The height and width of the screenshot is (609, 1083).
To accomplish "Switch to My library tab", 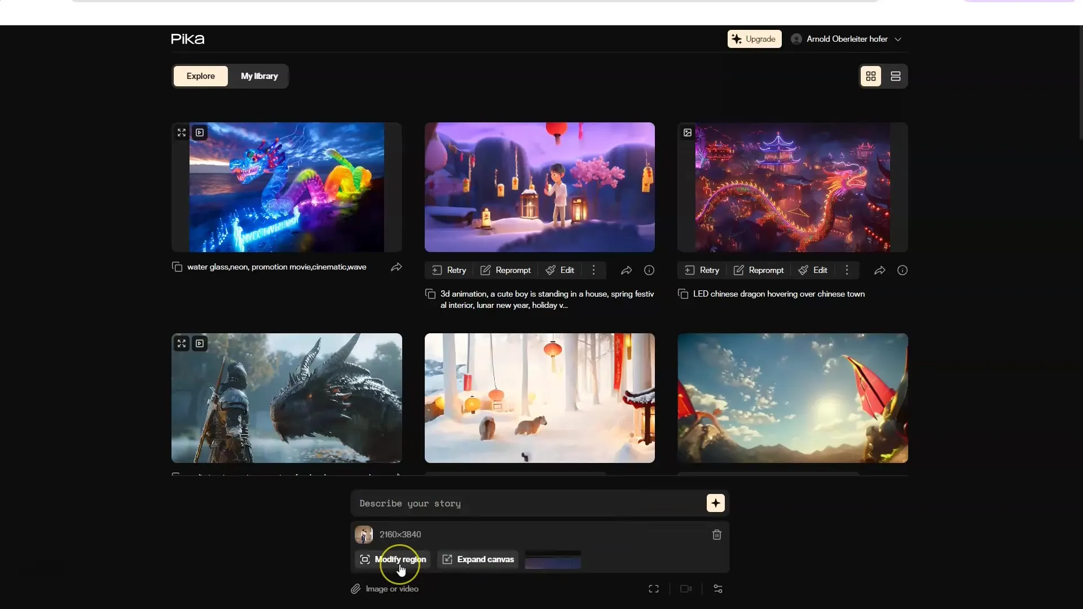I will point(259,76).
